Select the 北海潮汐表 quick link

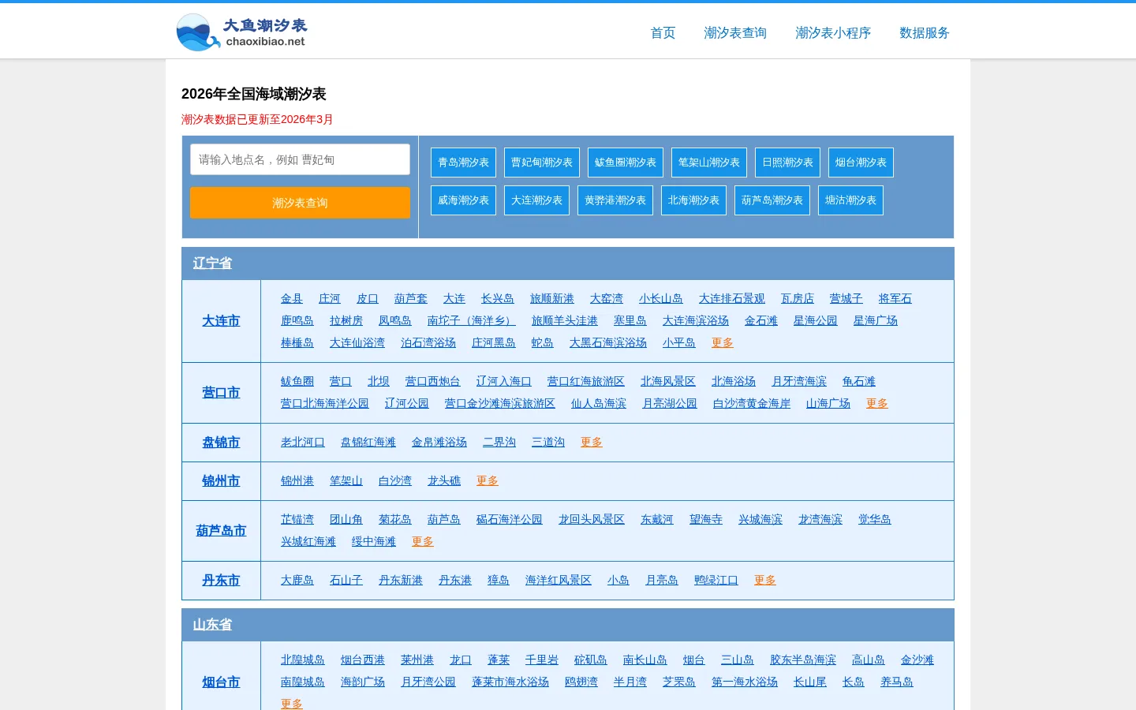693,200
